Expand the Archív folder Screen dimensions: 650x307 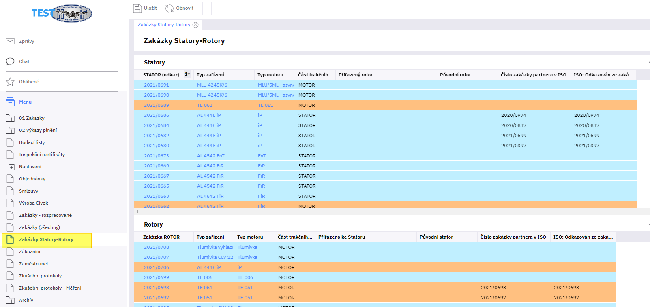coord(10,300)
